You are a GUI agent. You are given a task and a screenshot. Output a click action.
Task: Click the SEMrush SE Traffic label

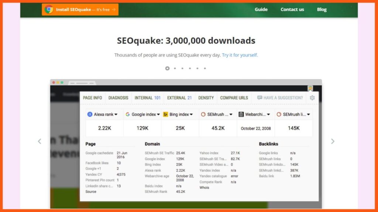point(159,153)
